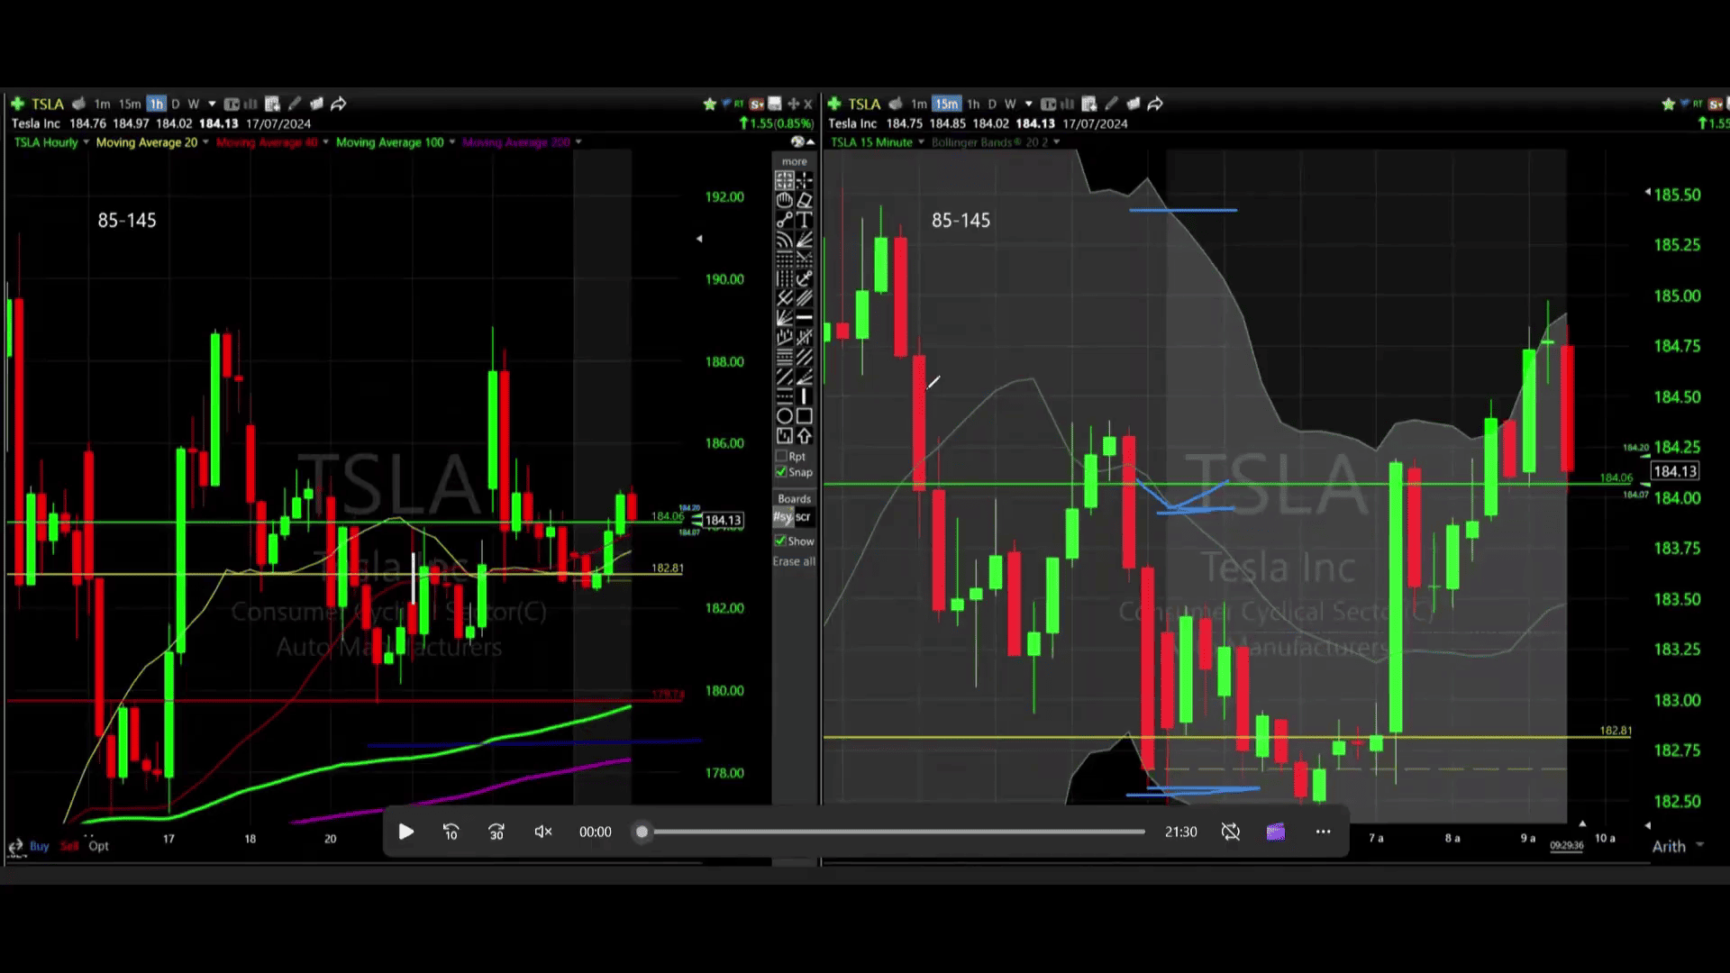Pick the circle drawing tool
The height and width of the screenshot is (973, 1730).
[784, 415]
